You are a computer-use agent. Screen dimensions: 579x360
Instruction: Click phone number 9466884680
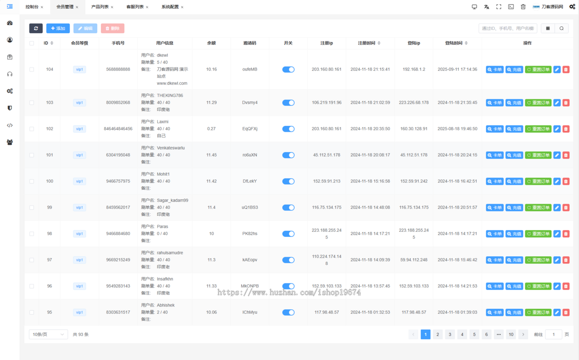118,234
